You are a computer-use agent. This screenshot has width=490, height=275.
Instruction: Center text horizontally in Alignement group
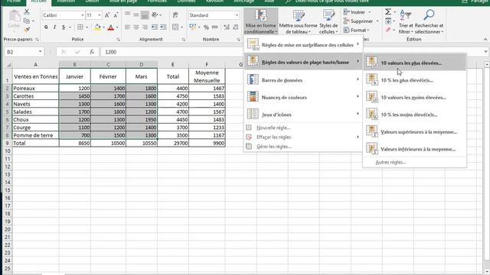tap(136, 27)
